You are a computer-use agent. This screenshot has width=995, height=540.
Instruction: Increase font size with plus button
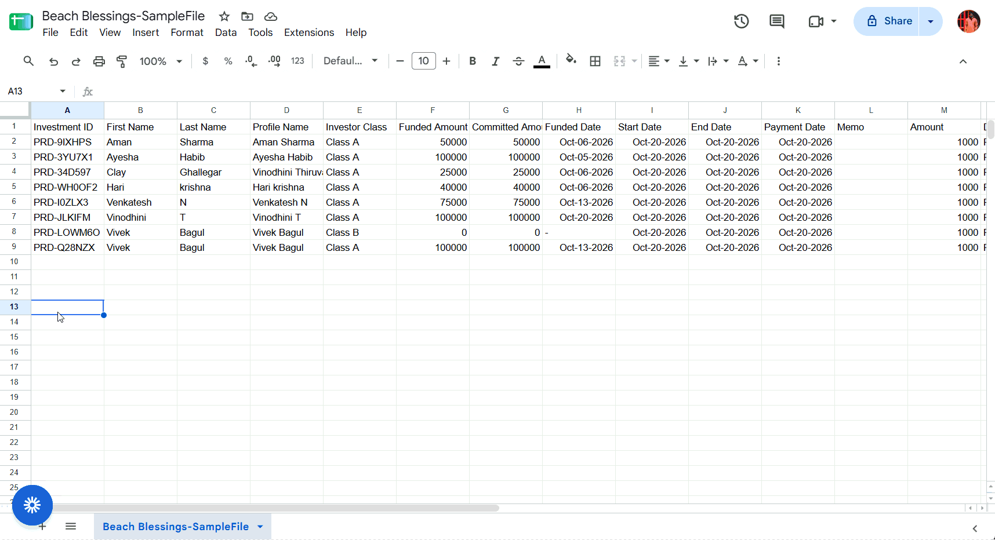(446, 61)
